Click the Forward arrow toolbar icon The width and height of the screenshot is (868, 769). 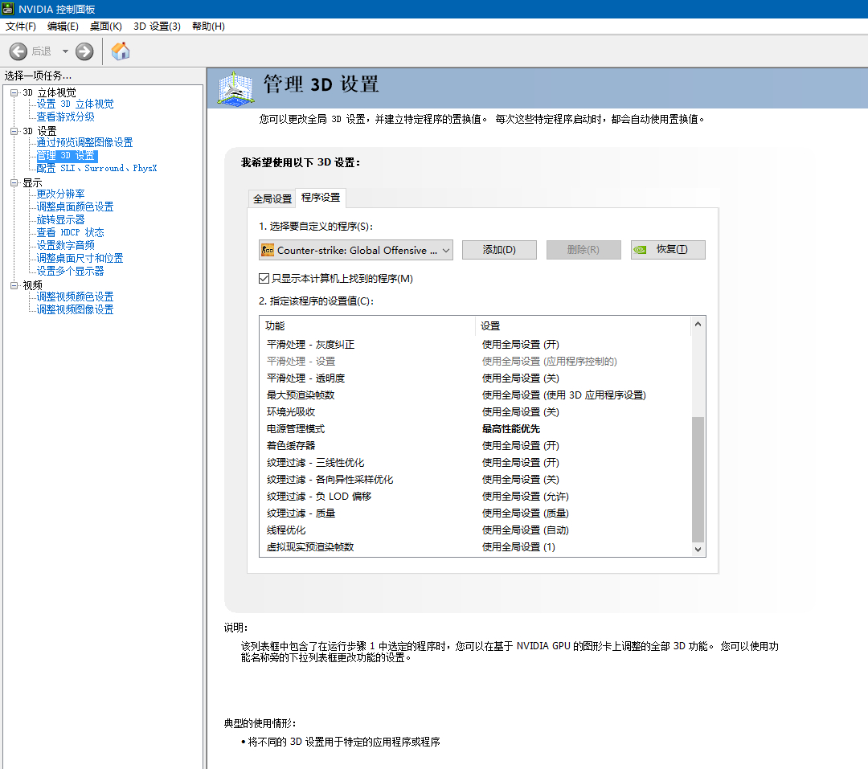click(84, 51)
